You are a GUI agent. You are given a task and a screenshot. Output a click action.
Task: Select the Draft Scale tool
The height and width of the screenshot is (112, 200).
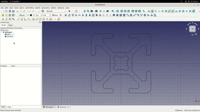click(x=93, y=15)
